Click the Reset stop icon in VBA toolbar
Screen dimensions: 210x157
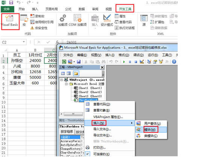click(136, 62)
